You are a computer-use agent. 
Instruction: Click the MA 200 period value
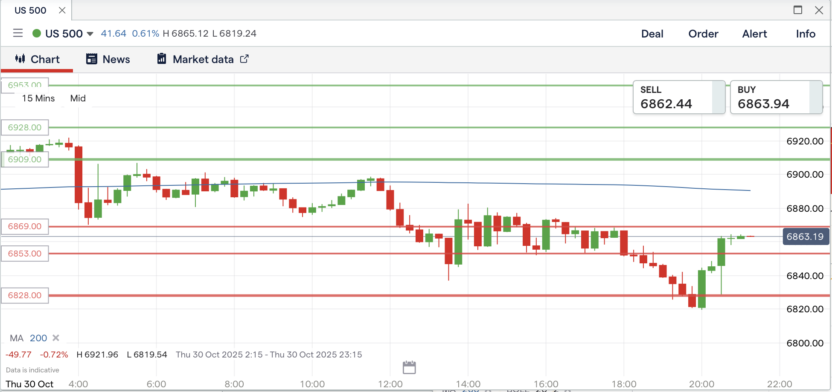tap(38, 338)
